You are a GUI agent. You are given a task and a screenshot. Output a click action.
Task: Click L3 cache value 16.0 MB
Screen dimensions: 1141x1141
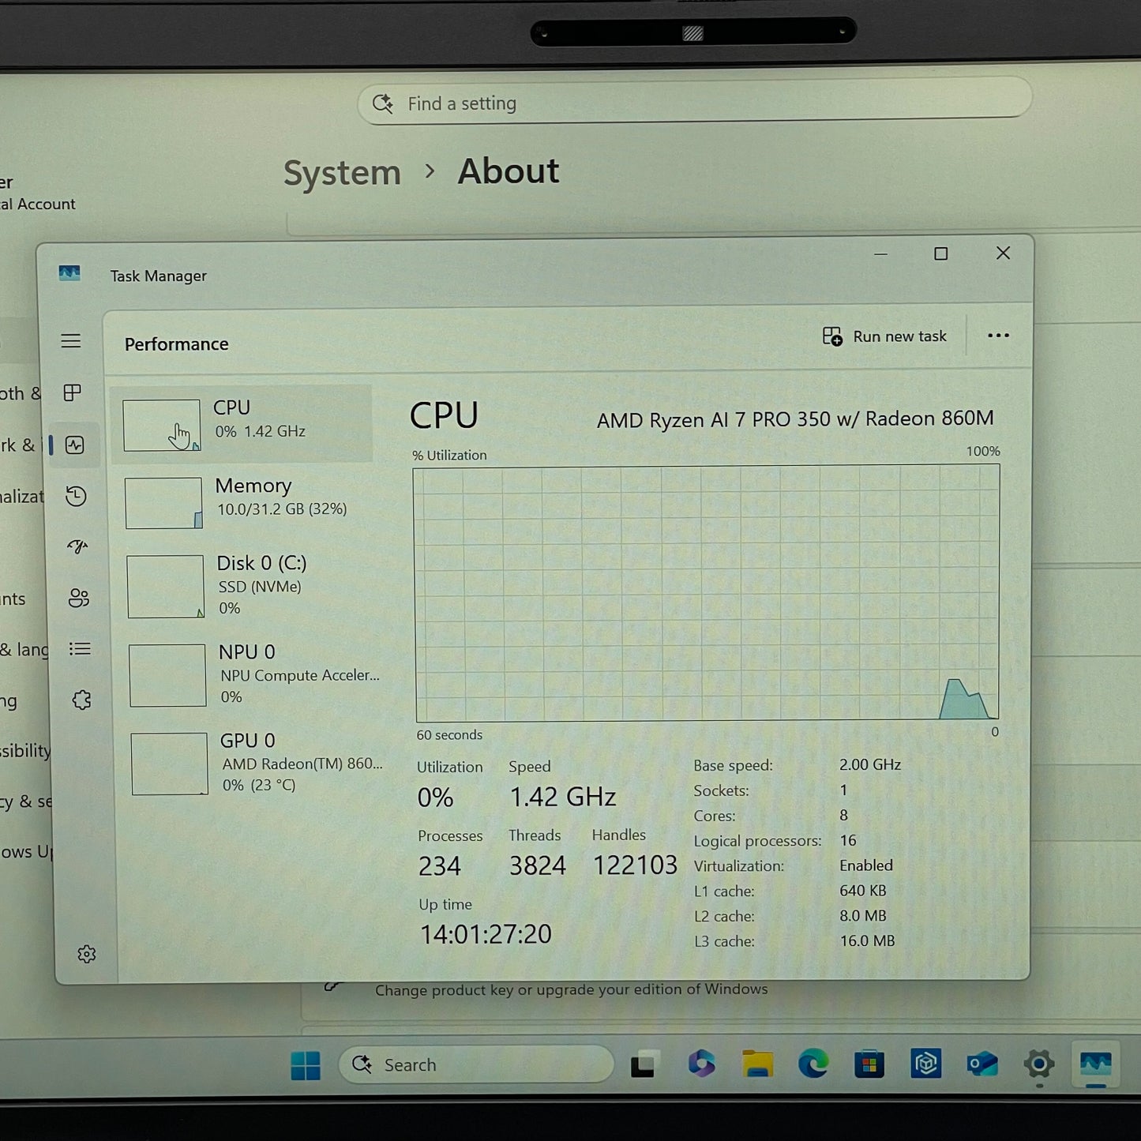tap(867, 941)
